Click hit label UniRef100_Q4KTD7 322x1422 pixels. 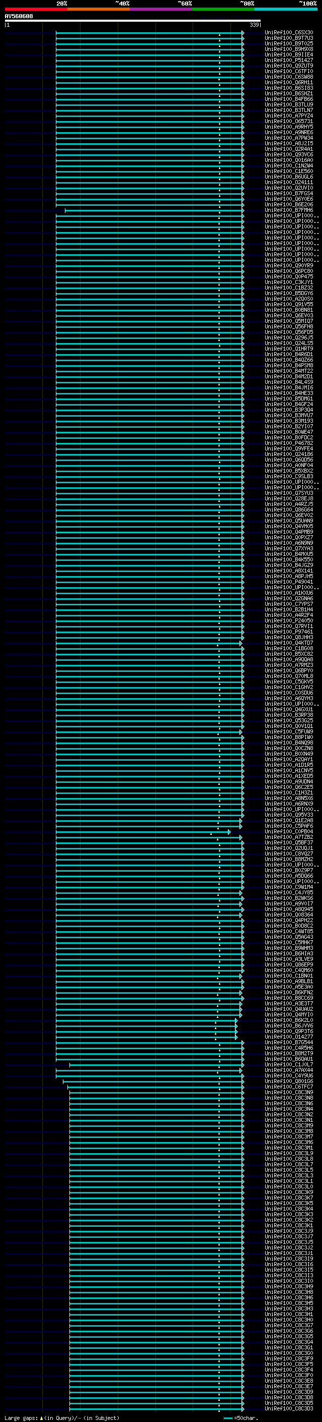point(289,643)
